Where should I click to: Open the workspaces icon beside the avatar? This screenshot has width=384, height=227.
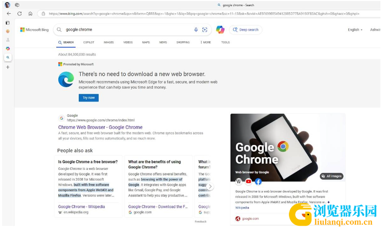pos(17,5)
